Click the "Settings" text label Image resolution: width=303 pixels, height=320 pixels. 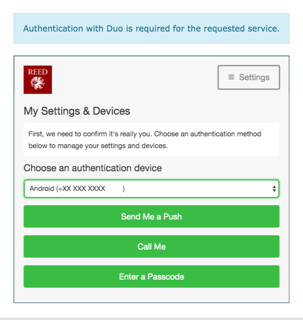tap(254, 77)
